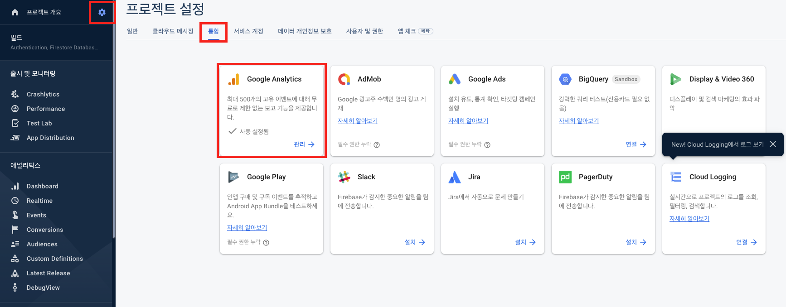Open Google Play 자세히 알아보기 link
This screenshot has width=786, height=307.
click(x=247, y=228)
